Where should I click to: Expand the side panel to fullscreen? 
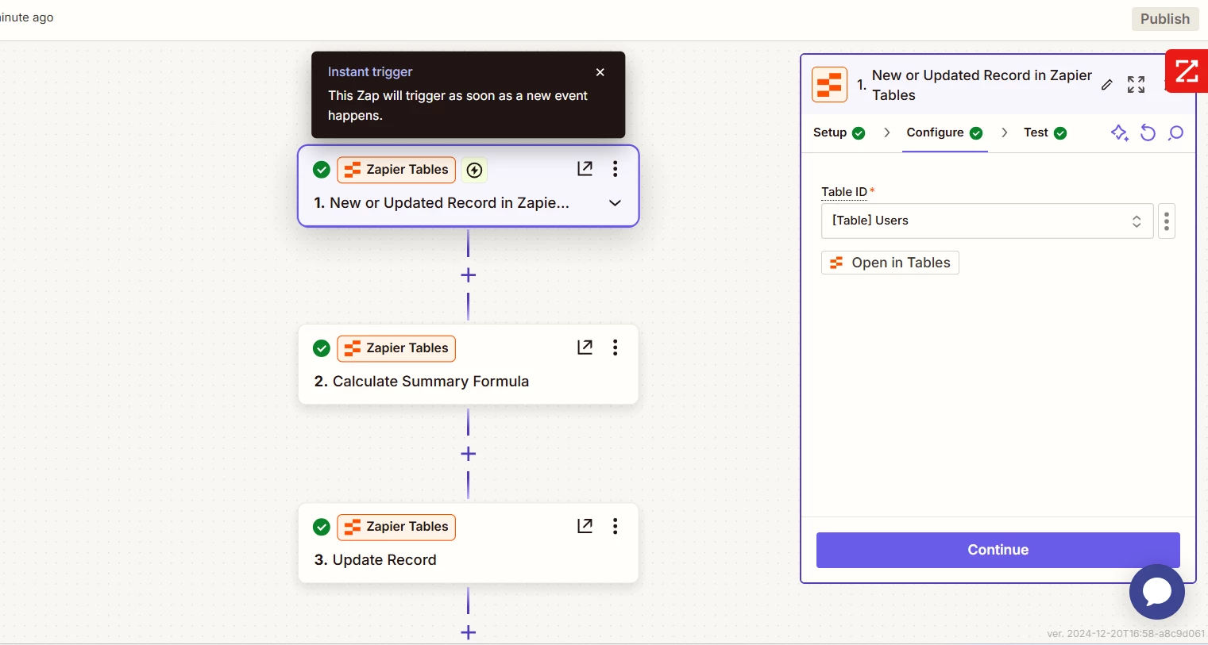click(1136, 85)
